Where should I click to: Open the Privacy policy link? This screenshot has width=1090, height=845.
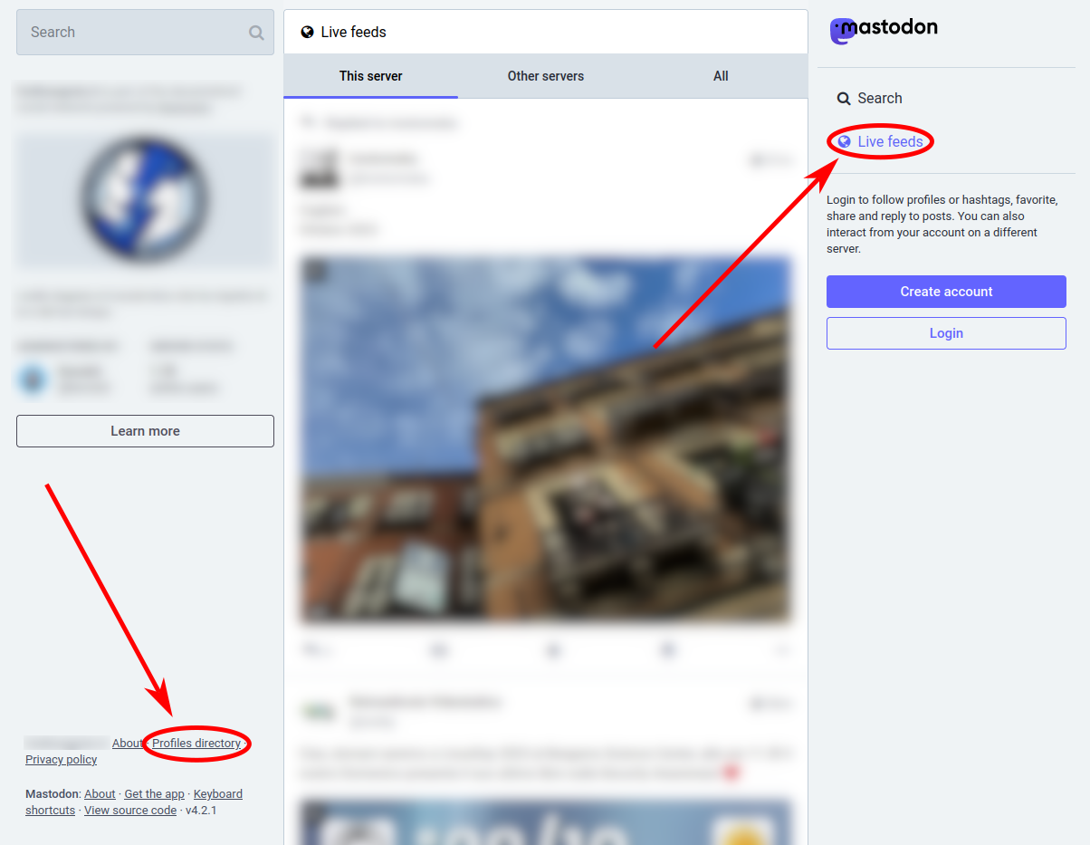click(62, 760)
